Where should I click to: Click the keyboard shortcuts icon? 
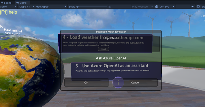198,7
